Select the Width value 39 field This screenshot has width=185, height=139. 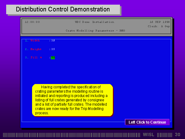(53, 40)
